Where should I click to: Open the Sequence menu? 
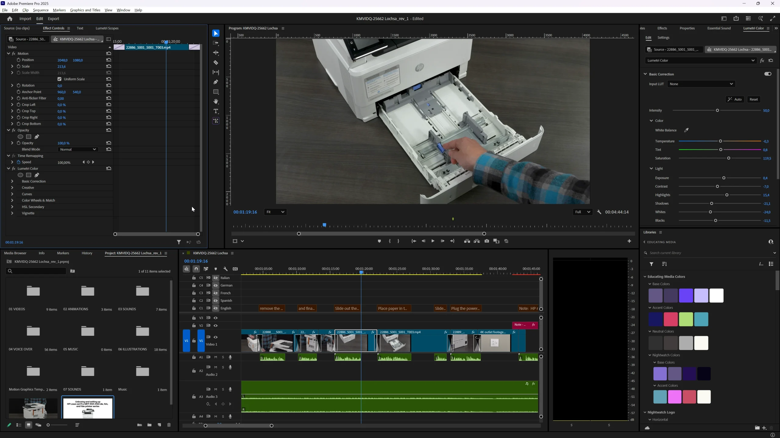41,10
